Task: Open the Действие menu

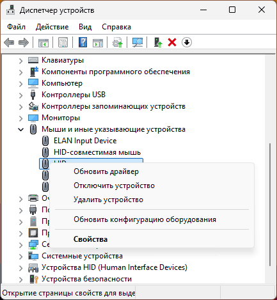Action: pyautogui.click(x=52, y=27)
